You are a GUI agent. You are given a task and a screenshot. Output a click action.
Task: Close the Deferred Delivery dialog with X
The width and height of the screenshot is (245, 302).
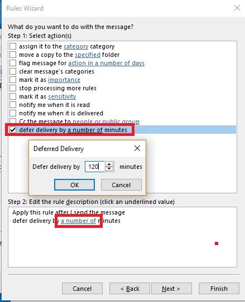tap(137, 148)
